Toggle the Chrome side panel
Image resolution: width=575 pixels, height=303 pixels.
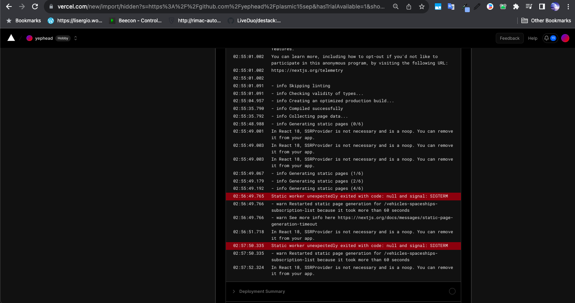click(542, 6)
